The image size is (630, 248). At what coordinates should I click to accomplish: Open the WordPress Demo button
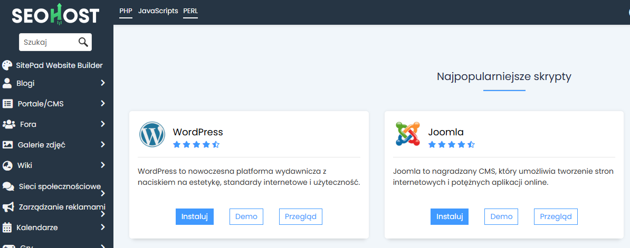tap(246, 217)
